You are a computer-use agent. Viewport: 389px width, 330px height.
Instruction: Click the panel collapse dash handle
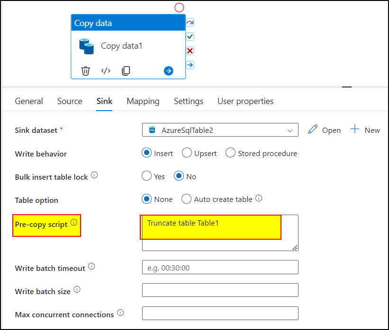pos(346,87)
